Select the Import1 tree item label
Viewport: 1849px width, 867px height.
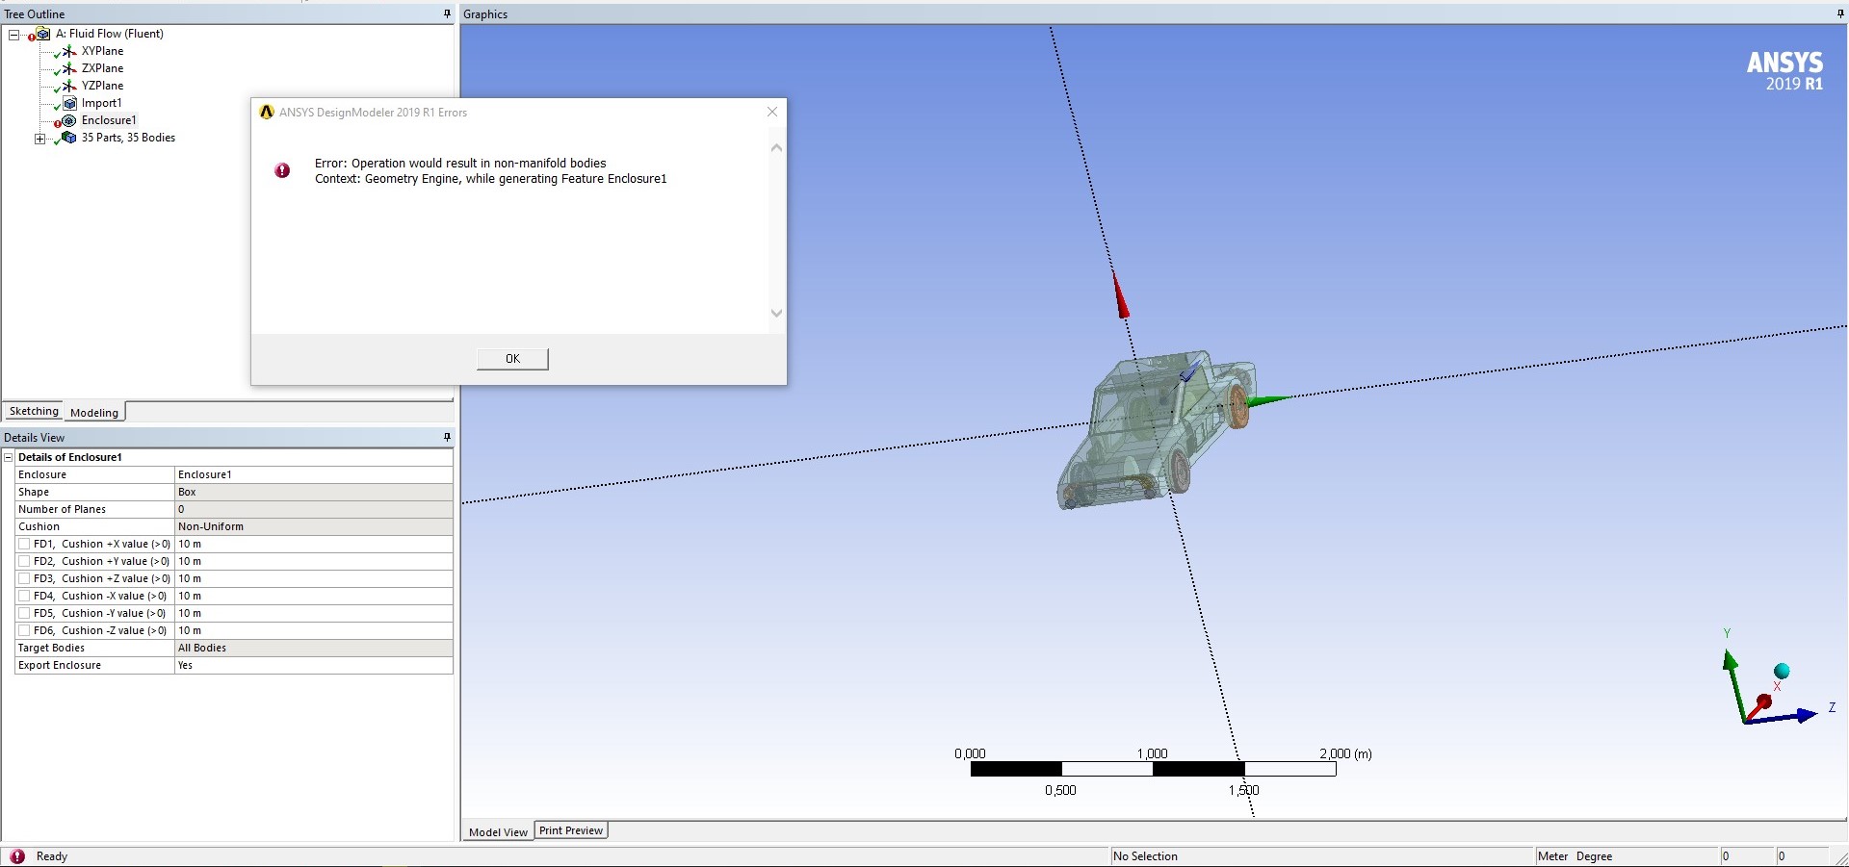pos(101,103)
